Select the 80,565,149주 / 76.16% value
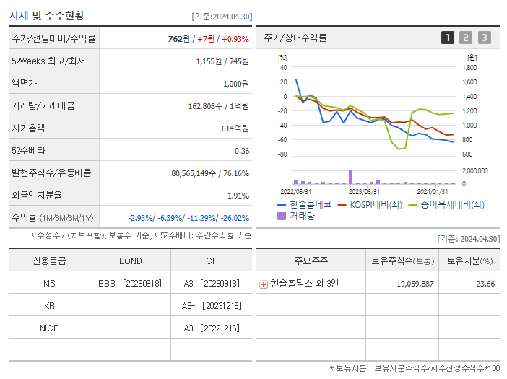507x379 pixels. [x=210, y=173]
